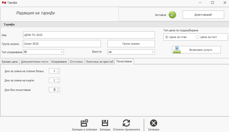Go to the 'Отстъпки' tab

[76, 62]
